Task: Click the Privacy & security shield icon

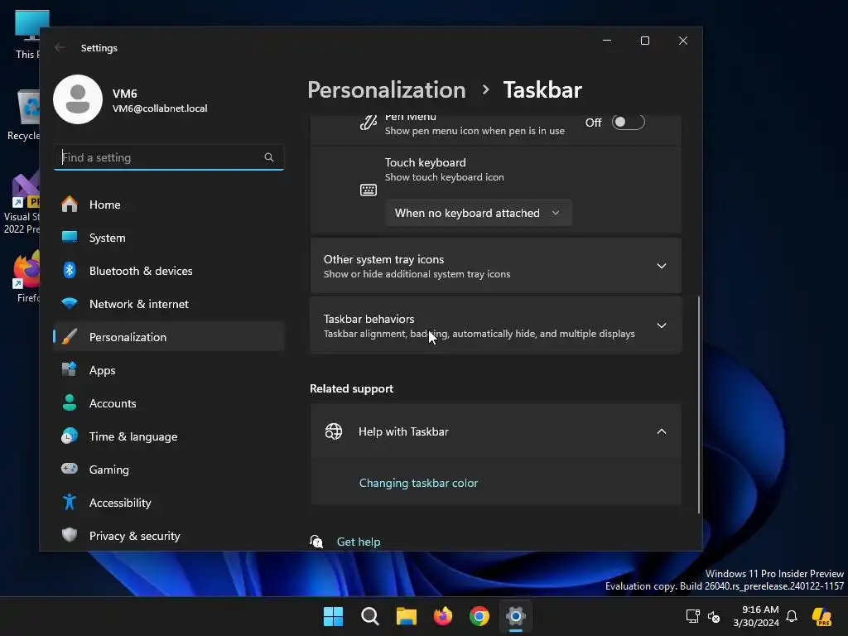Action: 70,536
